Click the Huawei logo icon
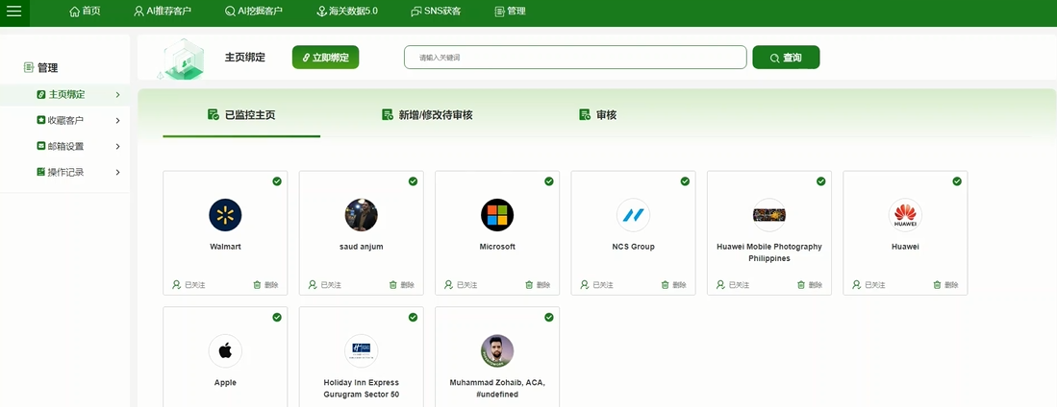Viewport: 1057px width, 407px height. coord(905,215)
